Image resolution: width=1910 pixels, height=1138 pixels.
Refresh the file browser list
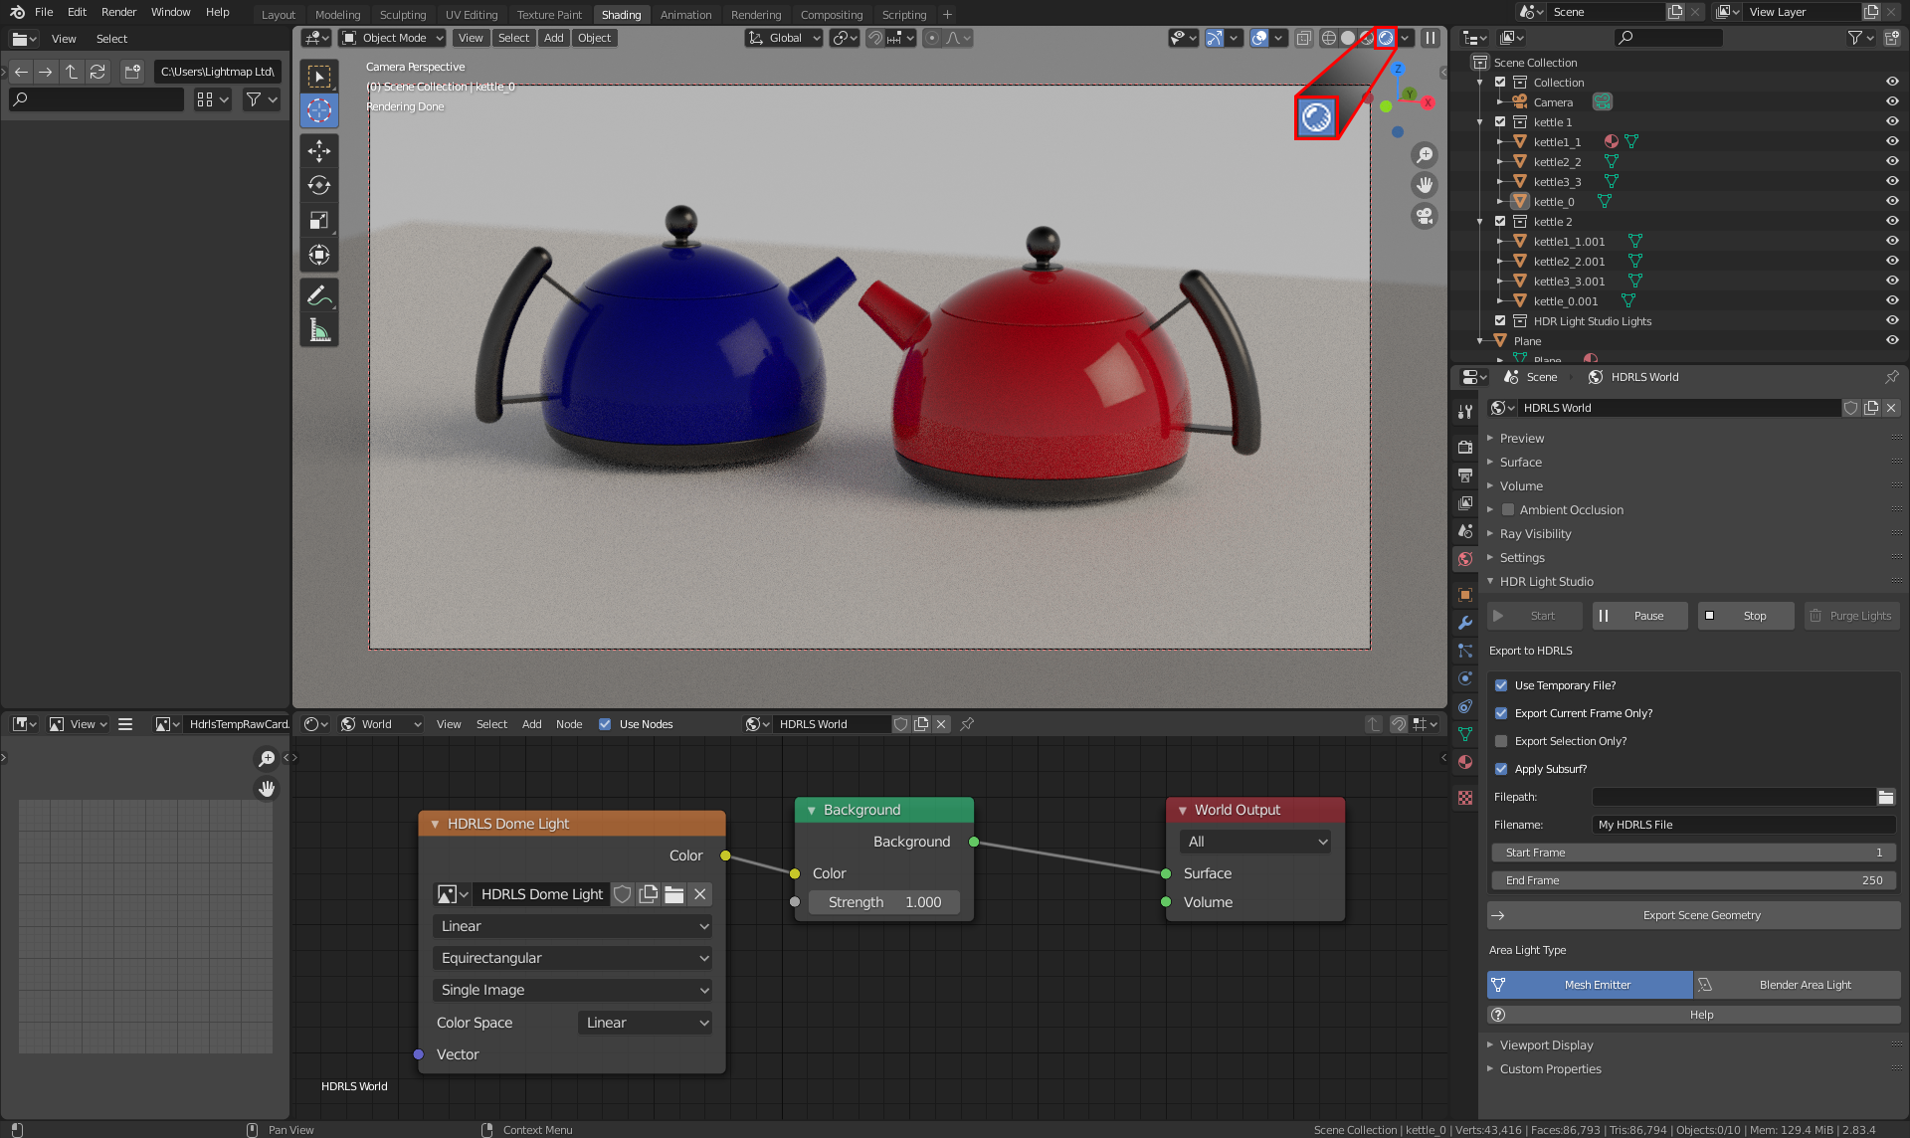coord(97,72)
